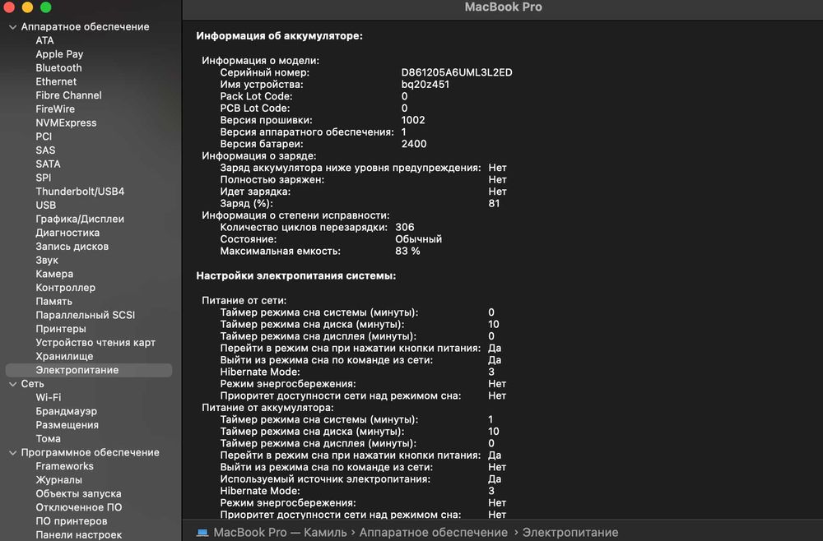Click serial number D861205A6UML3L2ED
The height and width of the screenshot is (541, 823).
click(x=457, y=72)
